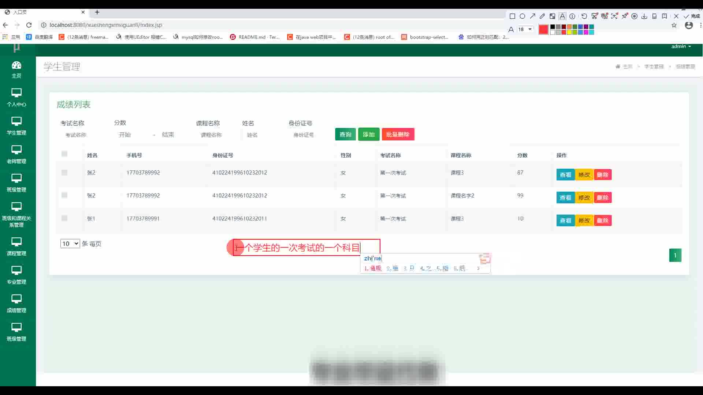The width and height of the screenshot is (703, 395).
Task: Check the first 张2 row checkbox
Action: (x=64, y=173)
